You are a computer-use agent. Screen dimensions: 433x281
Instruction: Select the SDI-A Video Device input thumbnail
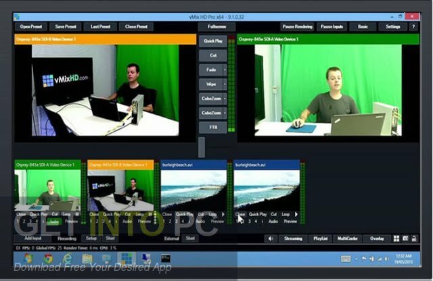pos(47,190)
